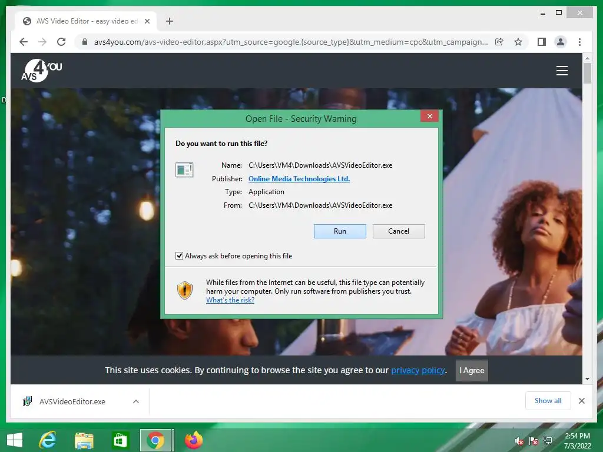The width and height of the screenshot is (603, 452).
Task: Click the page scrollbar up arrow
Action: coord(587,58)
